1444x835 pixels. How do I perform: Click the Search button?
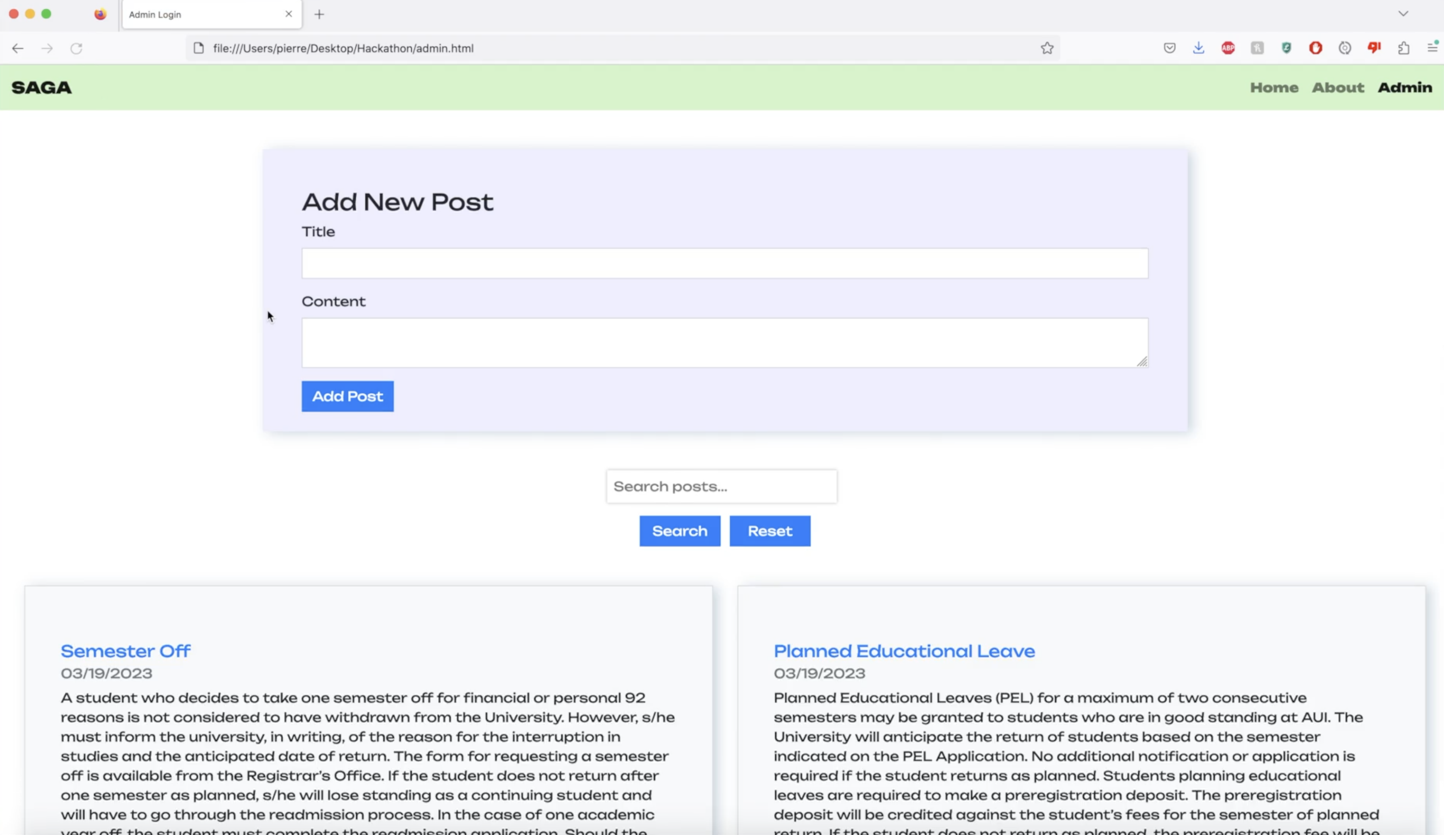tap(680, 531)
